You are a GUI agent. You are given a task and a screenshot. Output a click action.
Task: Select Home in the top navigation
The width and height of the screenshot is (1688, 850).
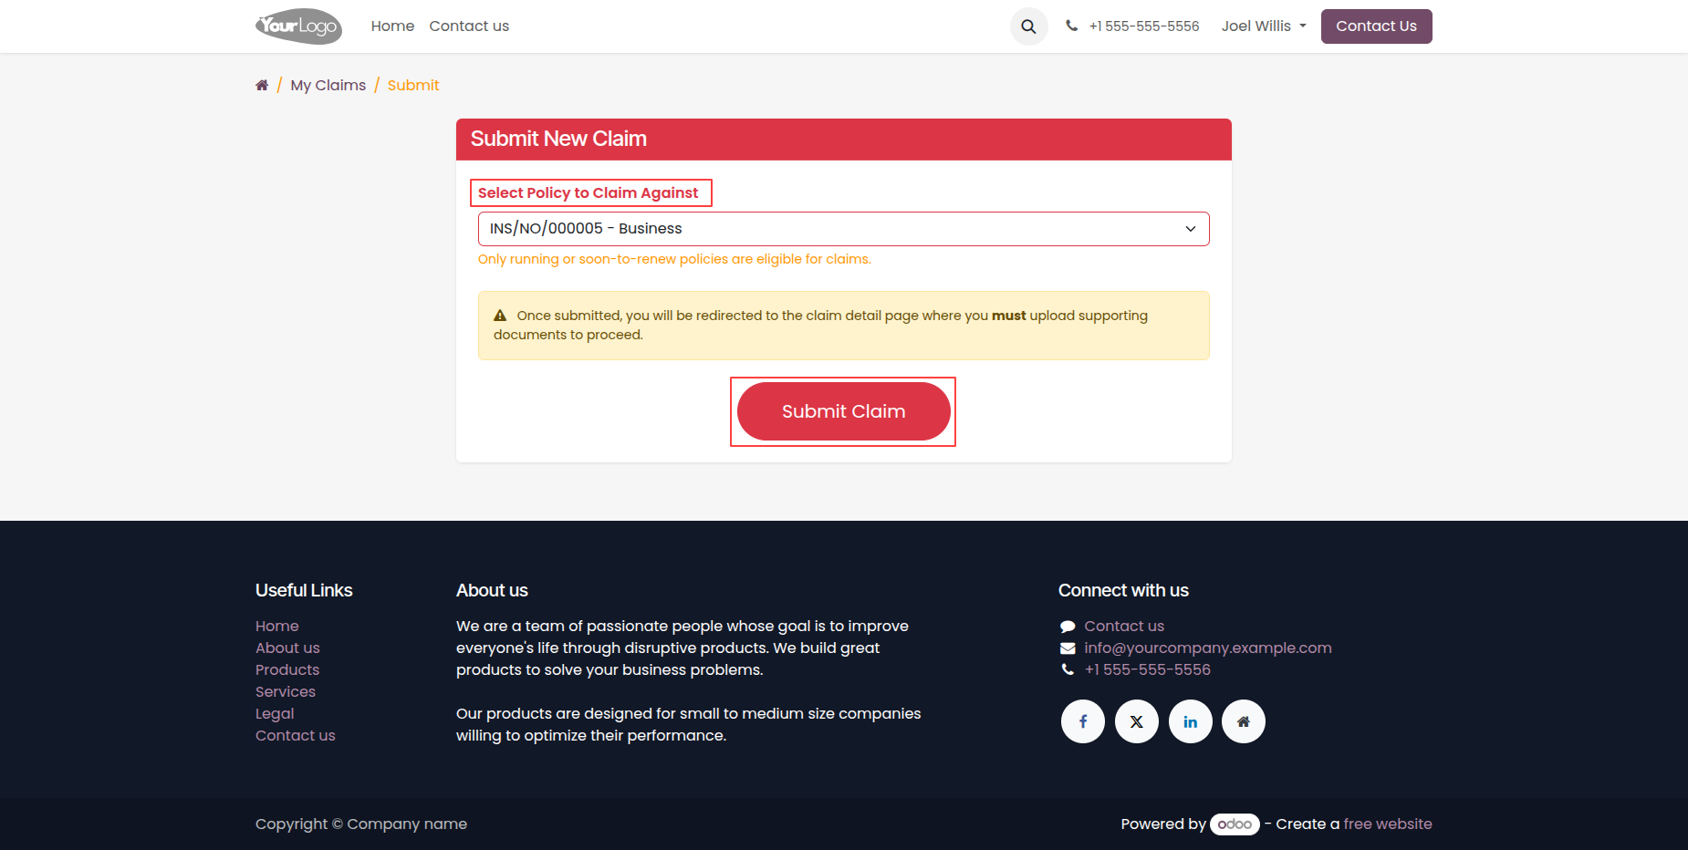392,26
